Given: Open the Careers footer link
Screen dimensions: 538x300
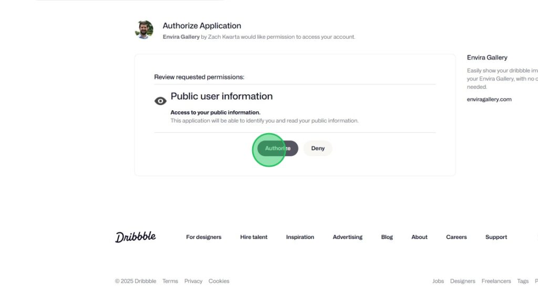Looking at the screenshot, I should [x=456, y=237].
